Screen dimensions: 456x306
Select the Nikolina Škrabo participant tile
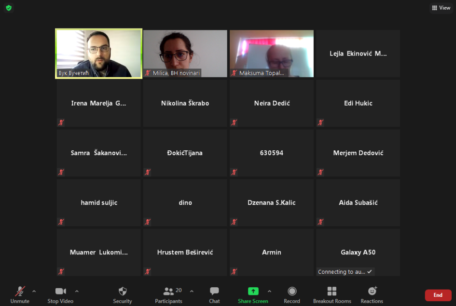[x=185, y=103]
